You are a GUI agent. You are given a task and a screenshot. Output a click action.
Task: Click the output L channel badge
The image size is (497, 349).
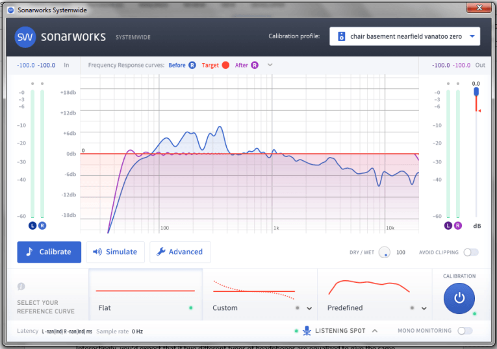click(448, 226)
